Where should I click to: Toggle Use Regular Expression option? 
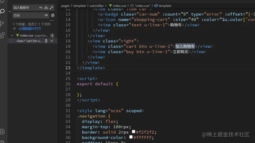tap(51, 7)
